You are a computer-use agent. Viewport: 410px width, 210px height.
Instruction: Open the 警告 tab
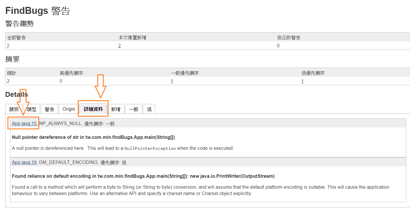click(49, 109)
